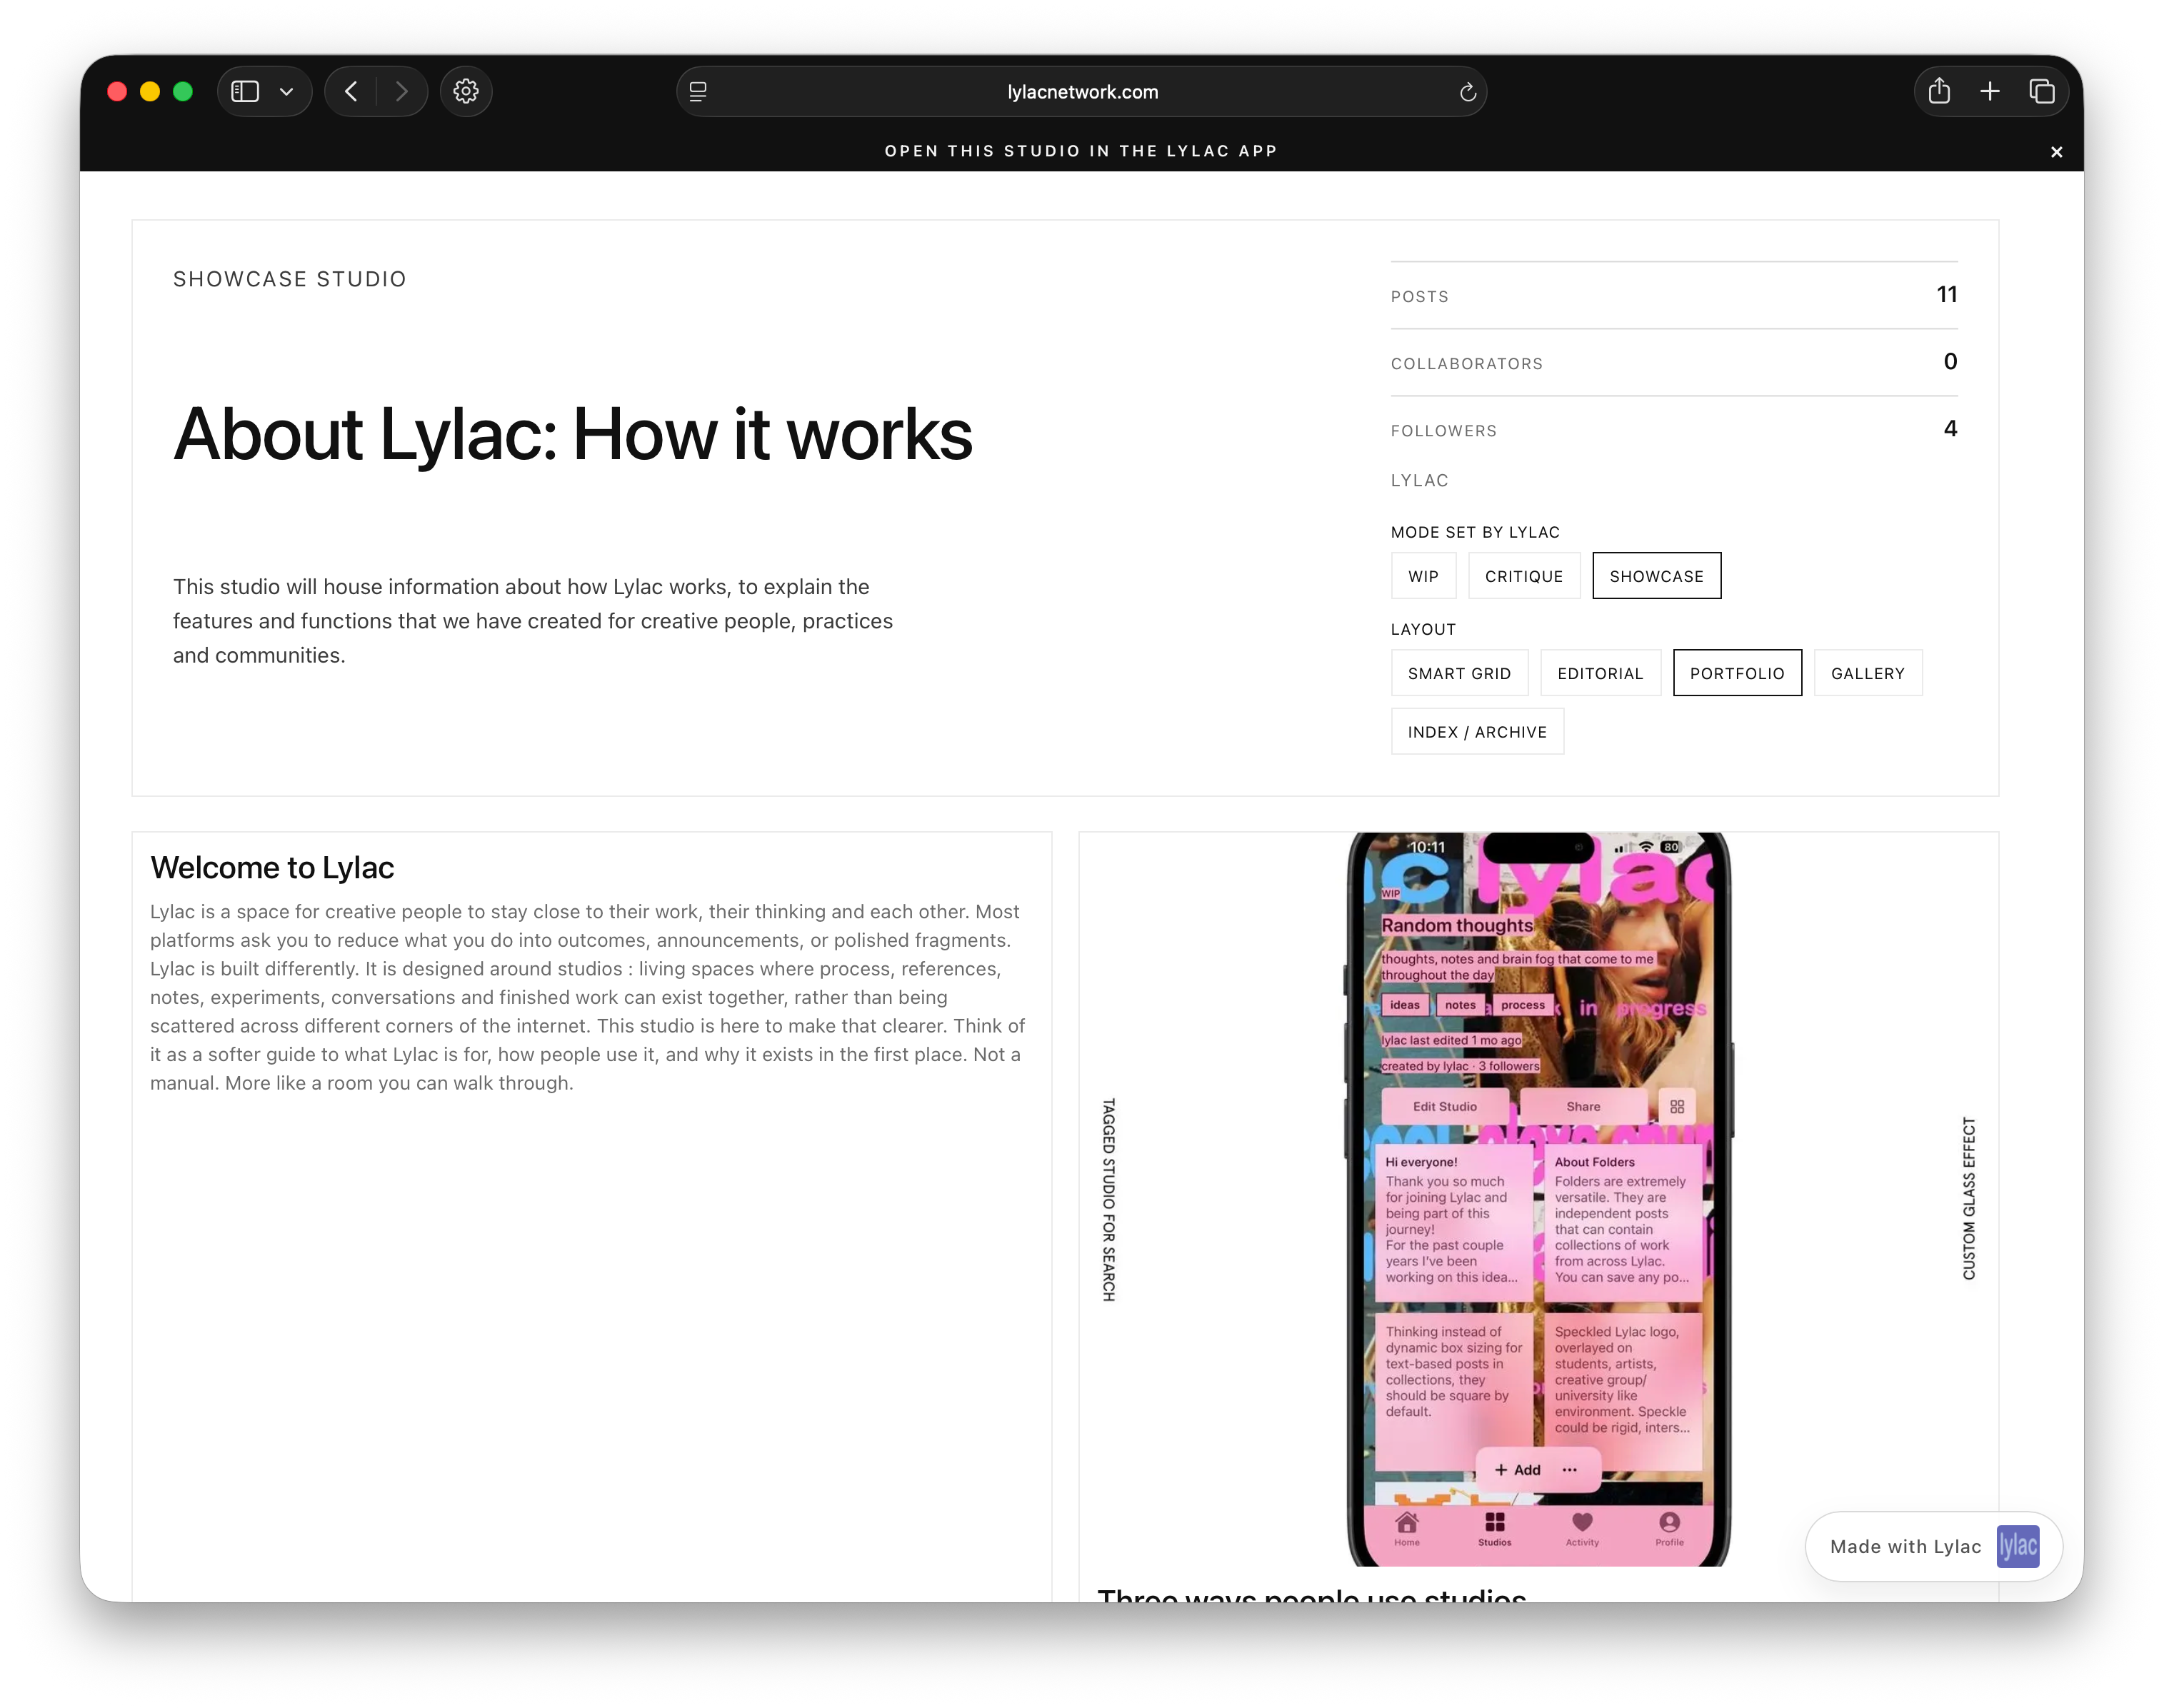
Task: Switch layout to Editorial
Action: click(x=1600, y=673)
